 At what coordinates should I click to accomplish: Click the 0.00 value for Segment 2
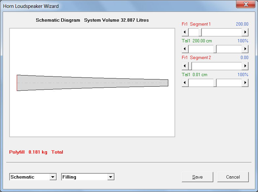click(244, 58)
